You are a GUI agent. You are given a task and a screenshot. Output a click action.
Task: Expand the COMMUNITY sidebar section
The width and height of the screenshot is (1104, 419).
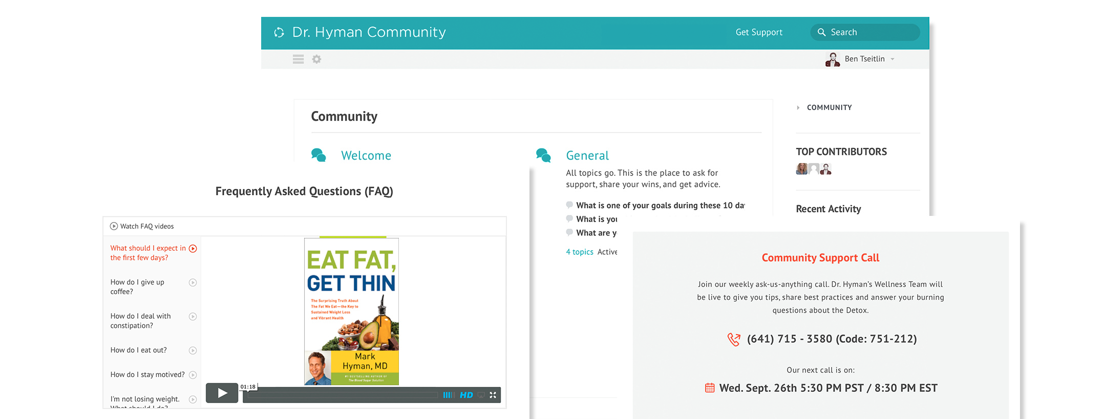[x=798, y=107]
